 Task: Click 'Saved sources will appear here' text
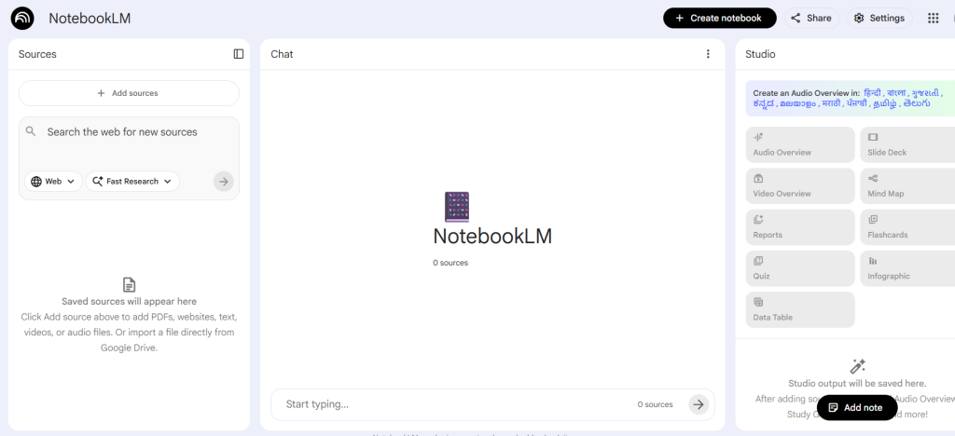point(129,302)
